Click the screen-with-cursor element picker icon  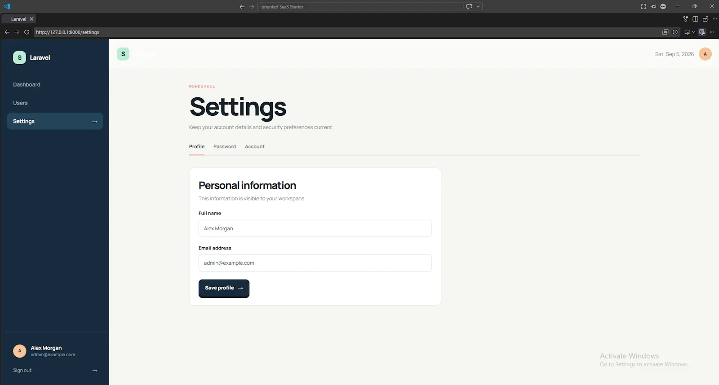687,32
